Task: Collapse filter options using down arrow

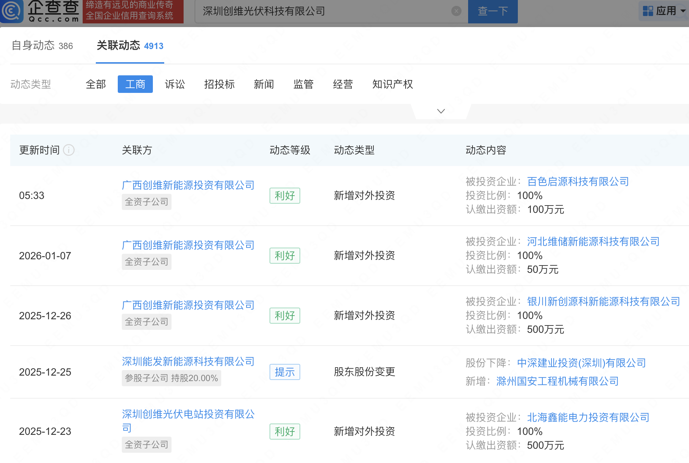Action: (x=441, y=111)
